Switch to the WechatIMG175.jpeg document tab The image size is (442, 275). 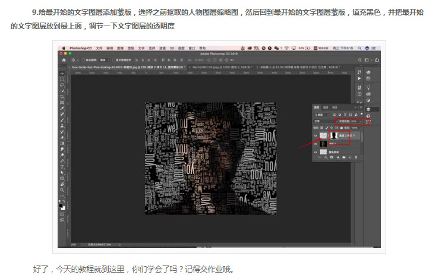(222, 67)
